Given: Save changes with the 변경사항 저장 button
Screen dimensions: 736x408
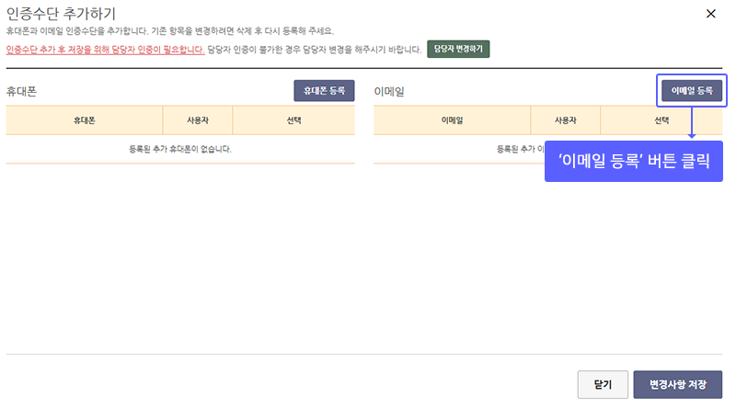Looking at the screenshot, I should click(678, 384).
